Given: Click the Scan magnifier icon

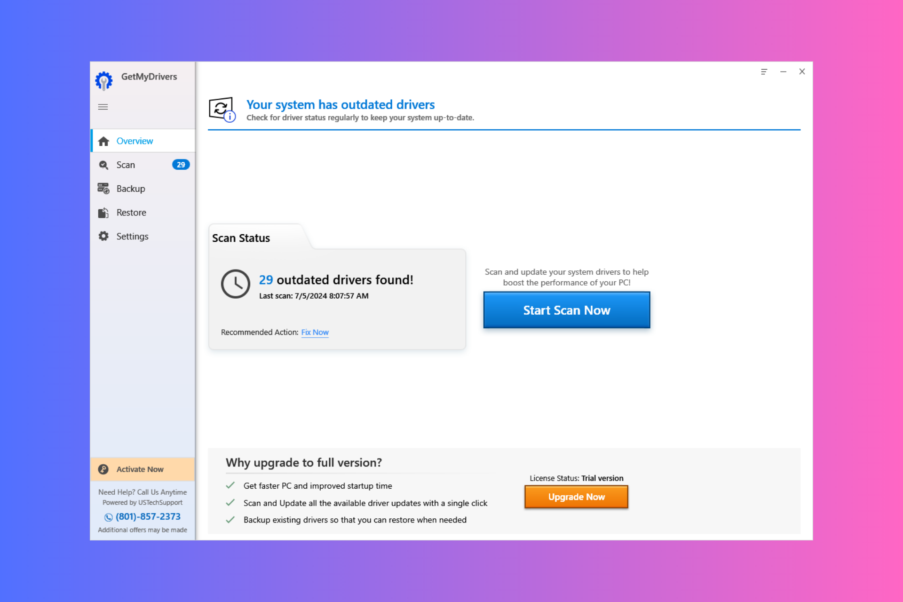Looking at the screenshot, I should (x=103, y=165).
